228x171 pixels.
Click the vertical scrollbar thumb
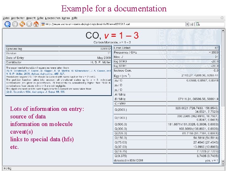pos(223,69)
